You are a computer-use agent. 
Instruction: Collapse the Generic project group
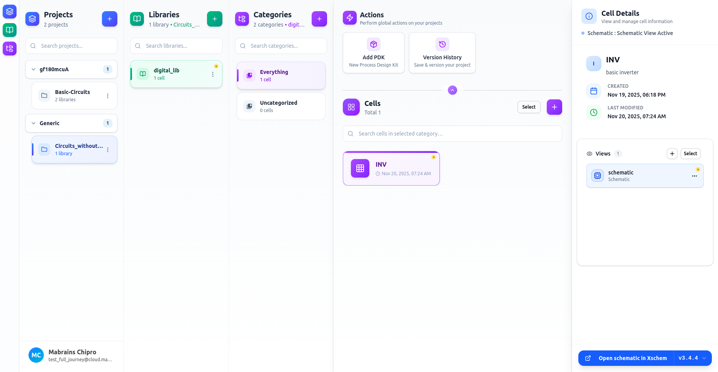coord(33,123)
